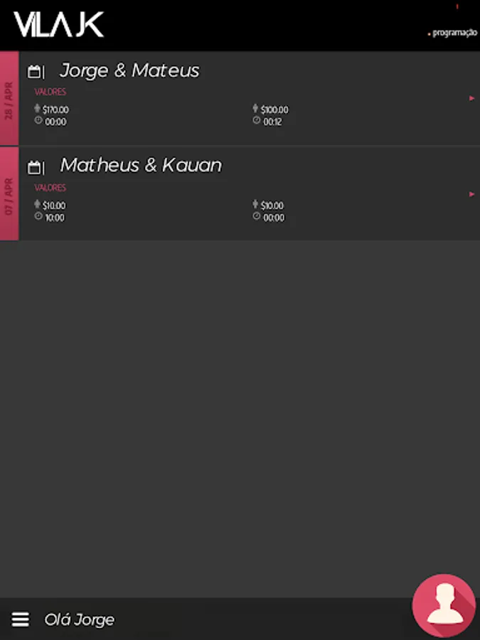This screenshot has width=480, height=640.
Task: Select the 28 / APR date strip
Action: [9, 98]
